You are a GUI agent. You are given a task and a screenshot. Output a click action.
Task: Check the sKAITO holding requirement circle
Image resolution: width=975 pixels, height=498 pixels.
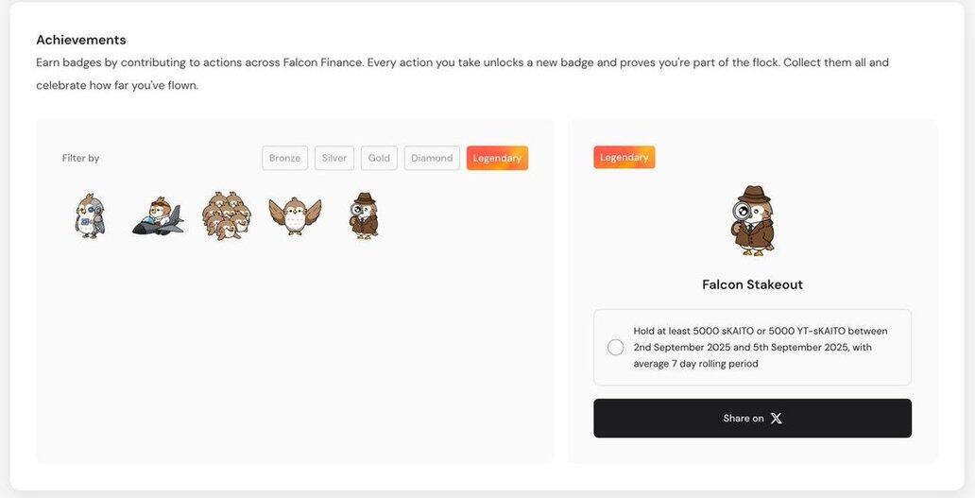coord(616,347)
